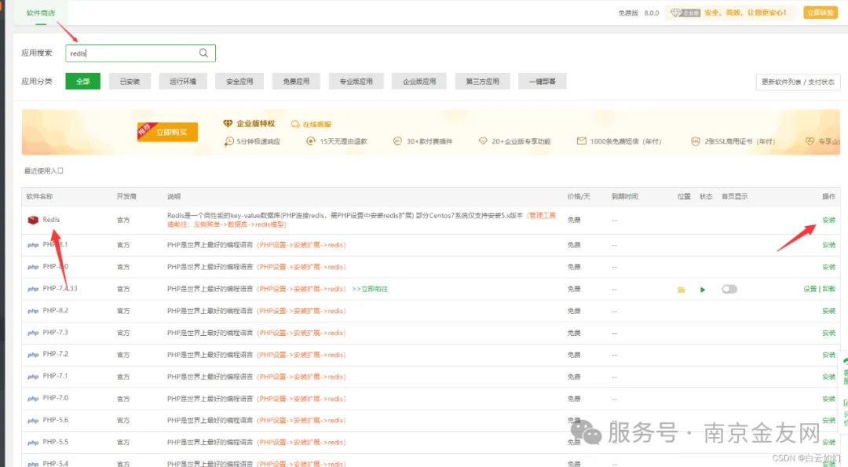Click the 免费版 8.0.0 version text
848x467 pixels.
click(x=638, y=13)
